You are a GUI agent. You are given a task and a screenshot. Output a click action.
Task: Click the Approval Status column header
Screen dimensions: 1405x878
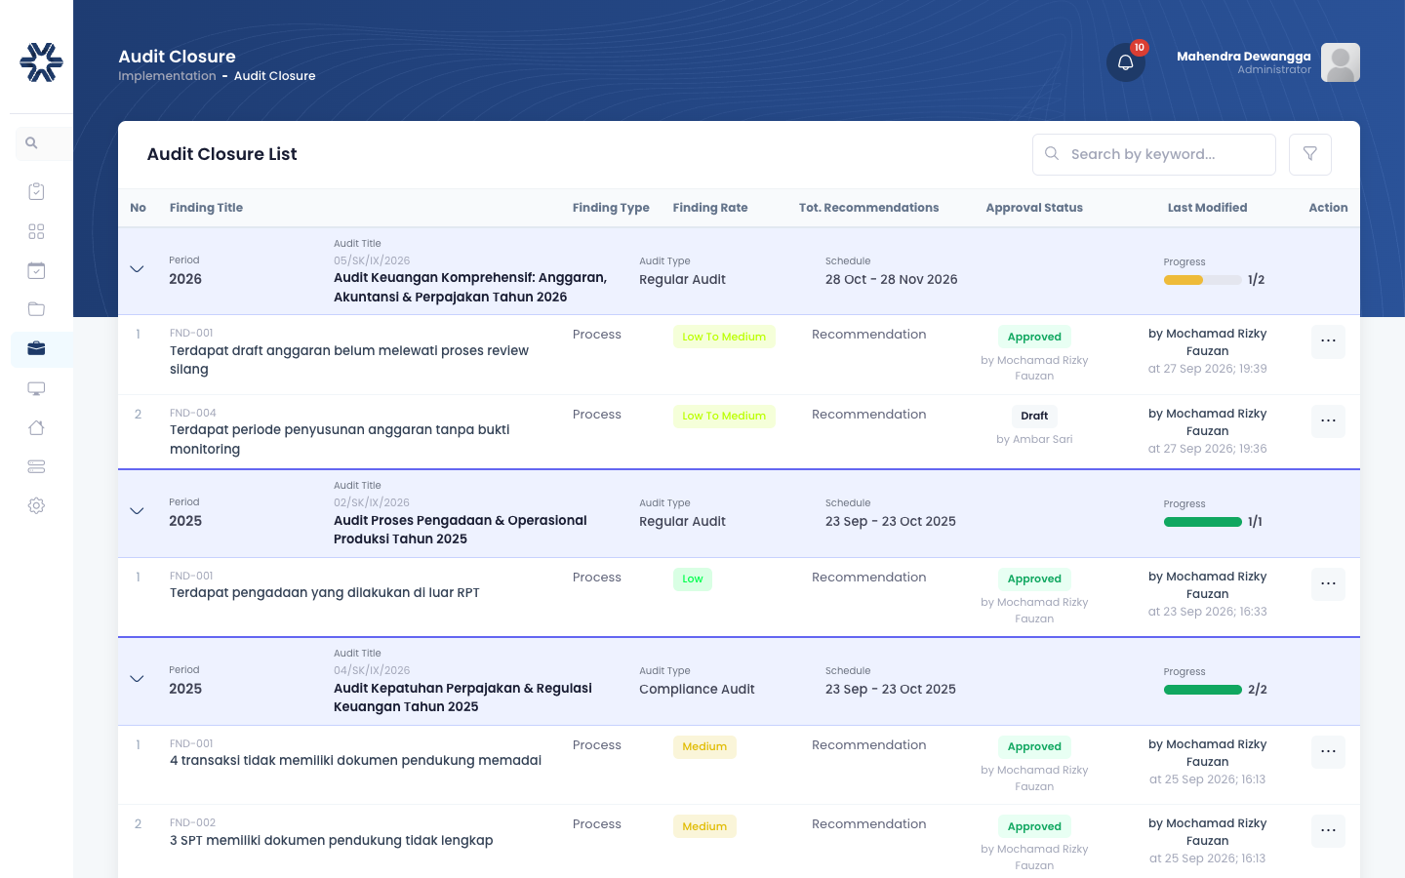[x=1034, y=208]
